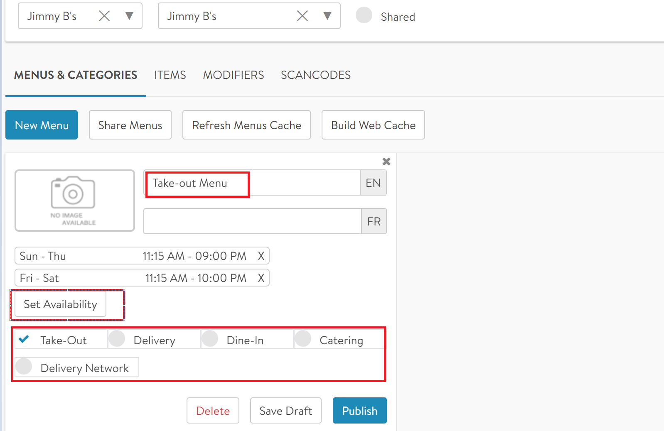Image resolution: width=664 pixels, height=431 pixels.
Task: Toggle the Shared option
Action: pyautogui.click(x=364, y=15)
